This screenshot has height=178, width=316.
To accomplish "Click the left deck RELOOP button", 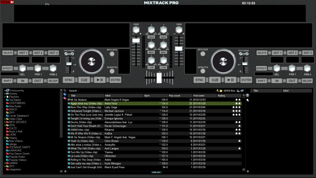I will click(53, 81).
